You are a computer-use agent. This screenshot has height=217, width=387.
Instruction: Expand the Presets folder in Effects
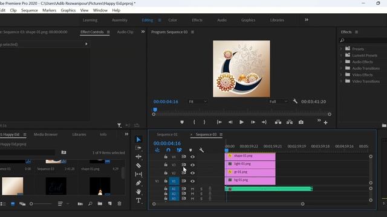341,49
